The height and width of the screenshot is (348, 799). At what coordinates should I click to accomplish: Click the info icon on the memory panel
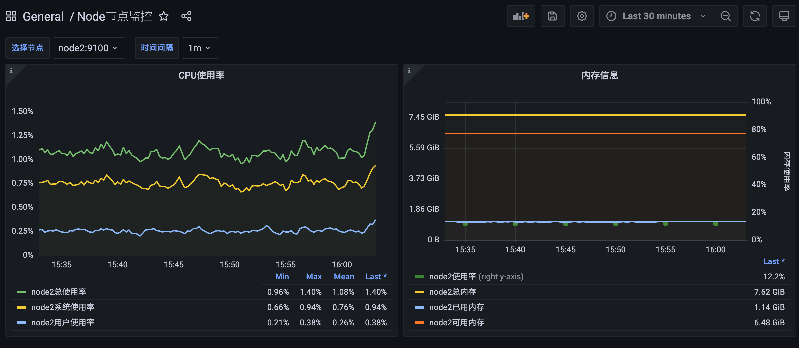409,71
